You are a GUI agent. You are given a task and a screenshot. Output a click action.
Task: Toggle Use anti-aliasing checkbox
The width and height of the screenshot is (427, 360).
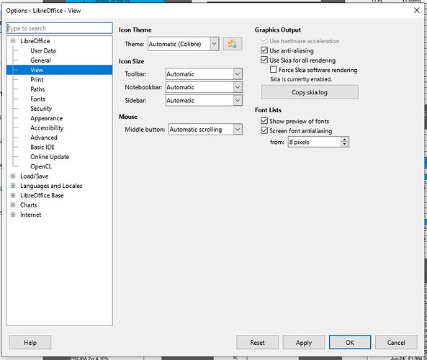pyautogui.click(x=264, y=50)
